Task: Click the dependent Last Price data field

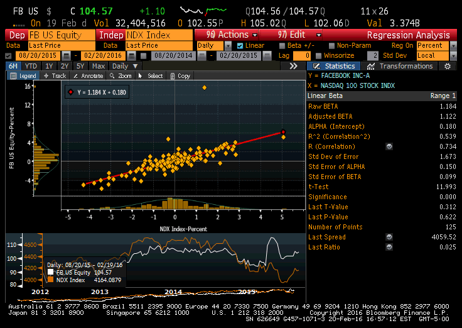Action: click(x=62, y=46)
